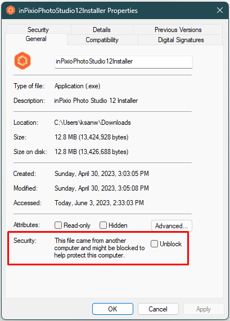Image resolution: width=230 pixels, height=321 pixels.
Task: Open the Advanced attributes dialog
Action: [172, 226]
